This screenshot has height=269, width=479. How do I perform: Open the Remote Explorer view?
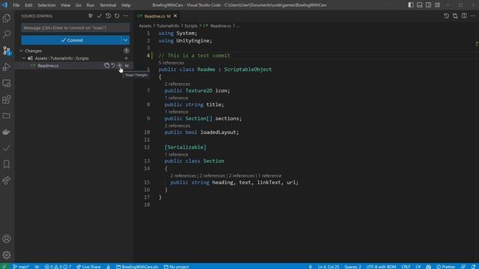pos(7,83)
